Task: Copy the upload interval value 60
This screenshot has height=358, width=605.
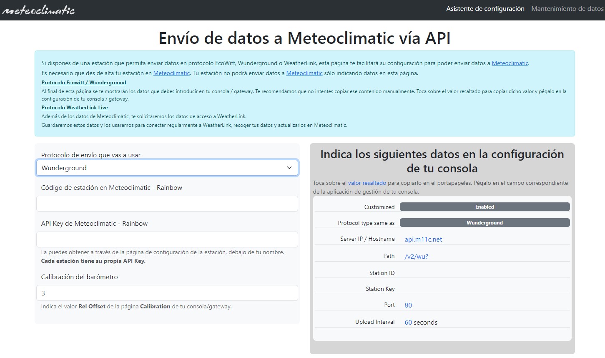Action: pos(408,323)
